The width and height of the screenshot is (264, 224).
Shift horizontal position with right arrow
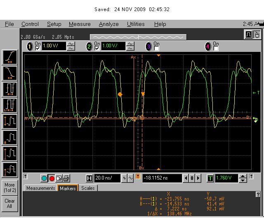[x=198, y=178]
